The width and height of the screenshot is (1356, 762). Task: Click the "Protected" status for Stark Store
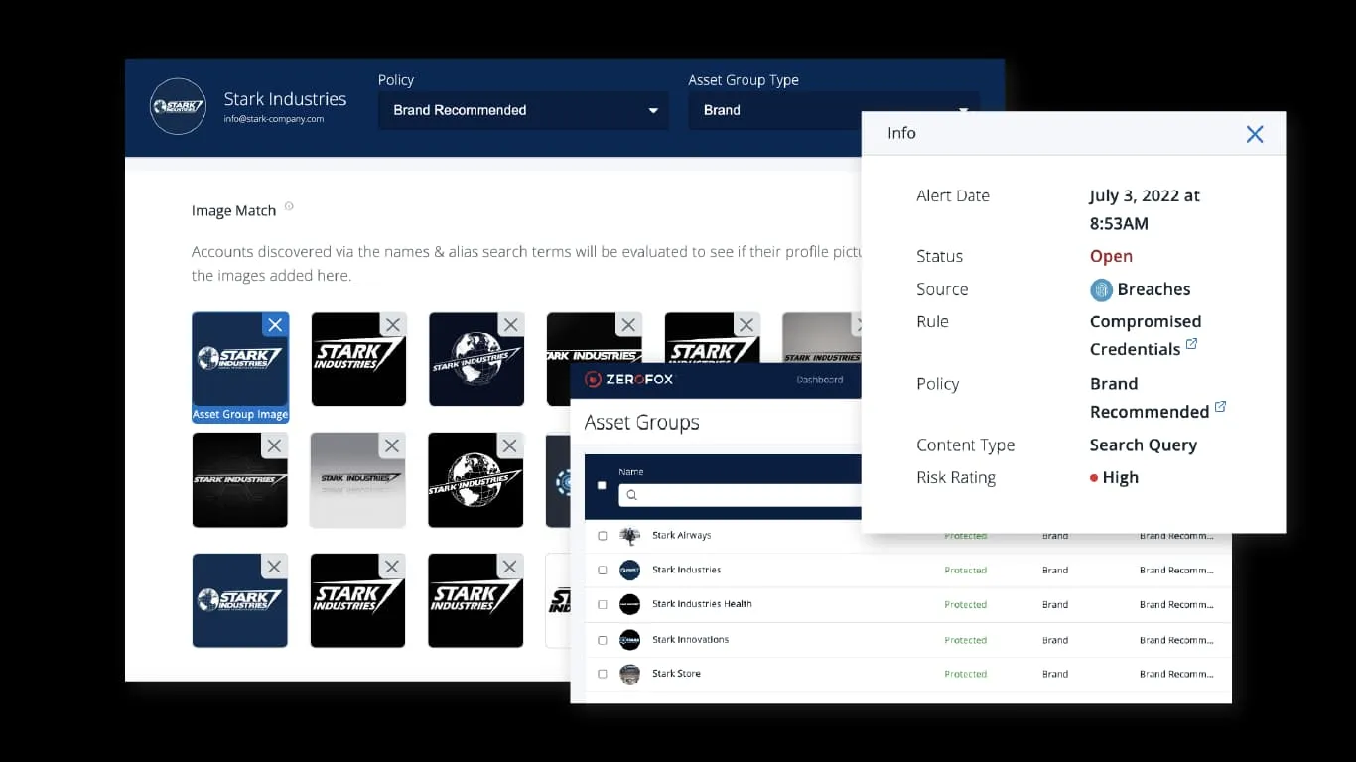(x=966, y=674)
